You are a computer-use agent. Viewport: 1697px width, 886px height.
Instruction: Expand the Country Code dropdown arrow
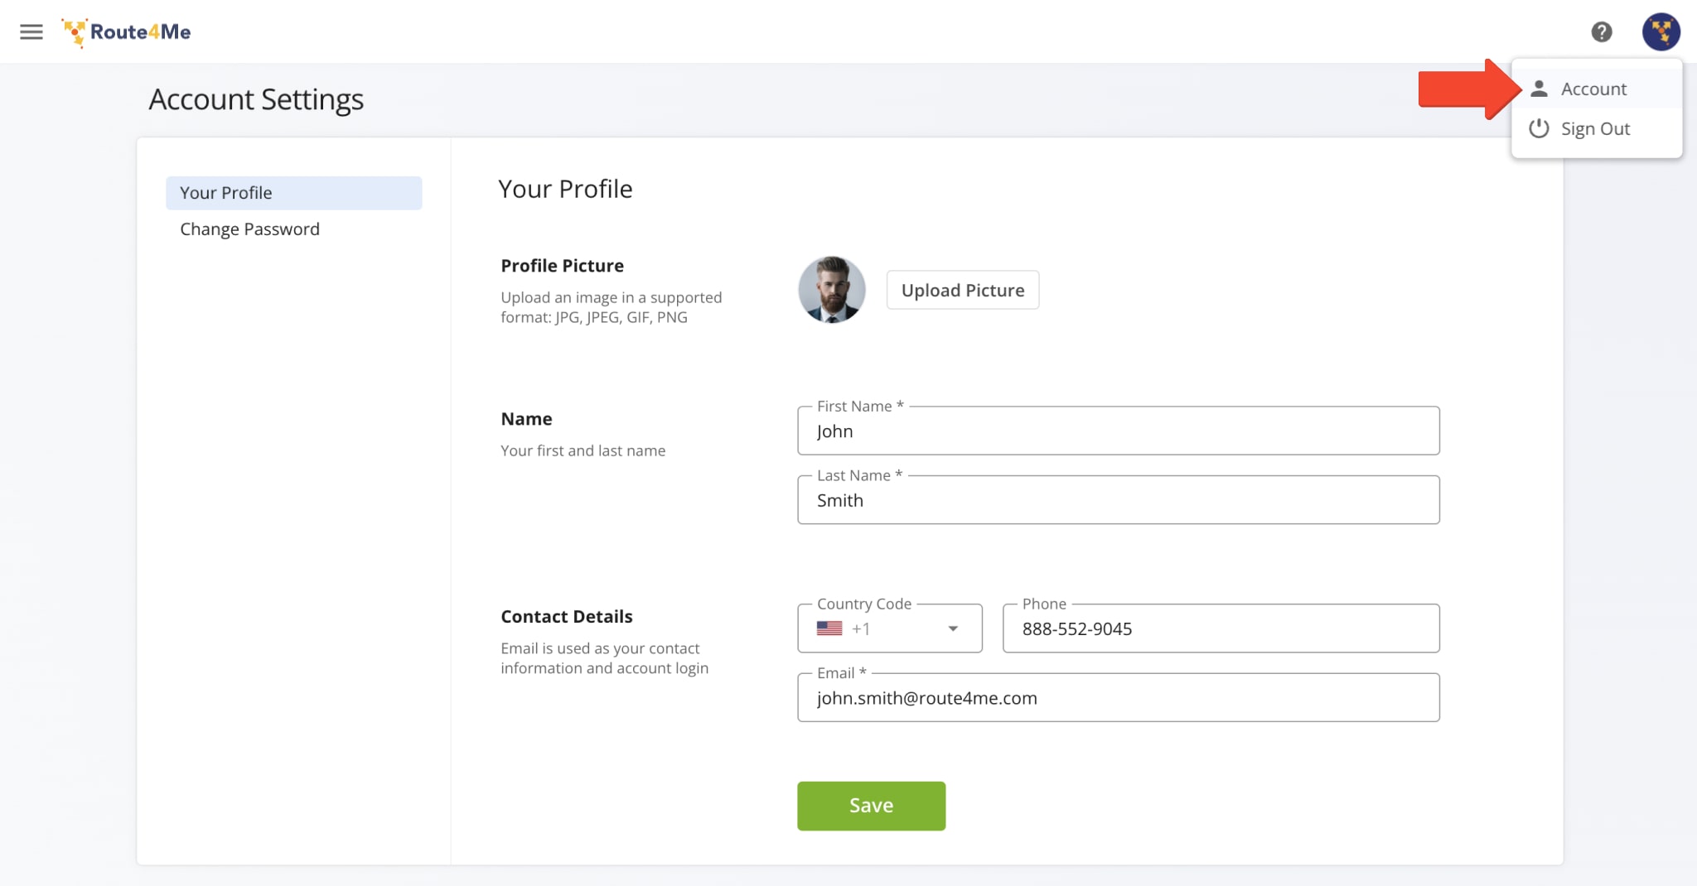tap(953, 628)
